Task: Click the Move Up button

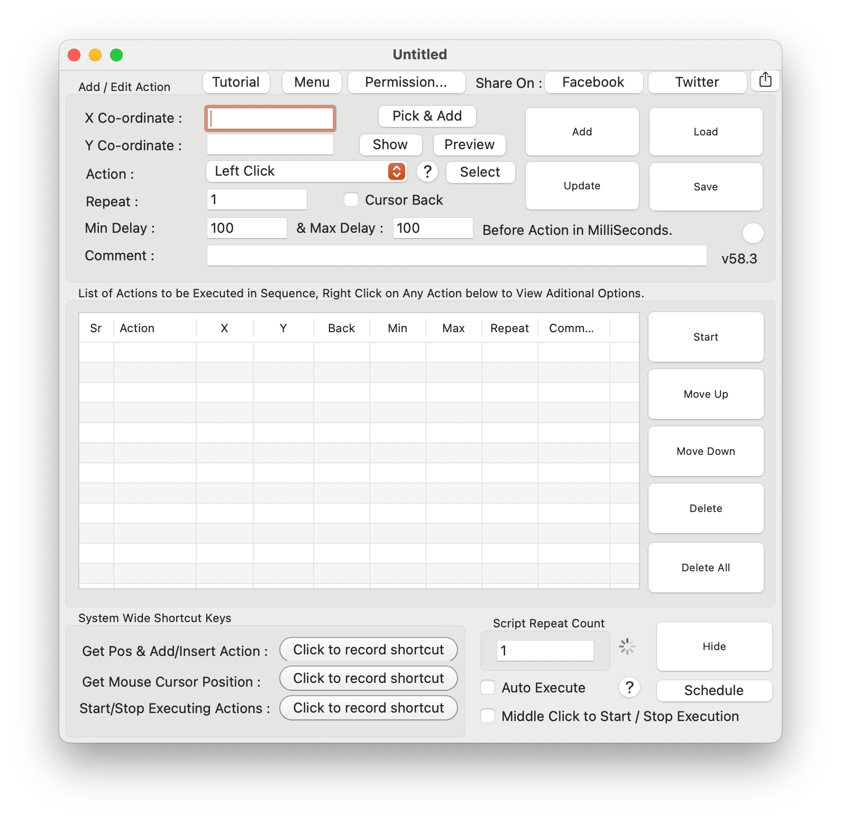Action: 706,394
